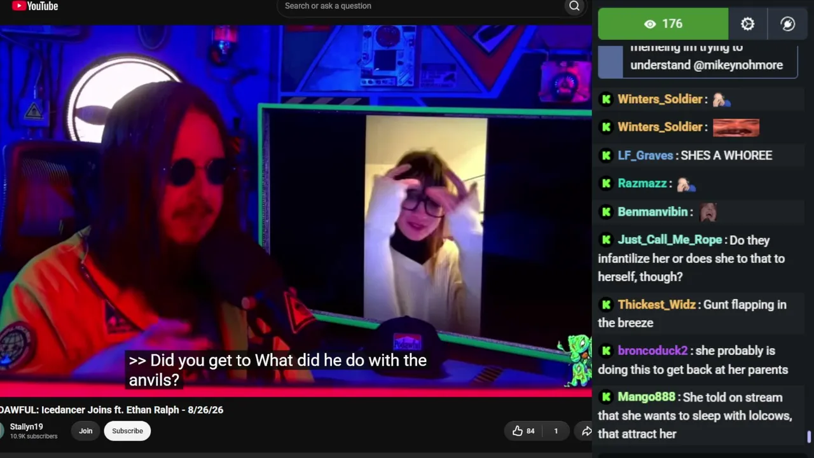Click broncoduck2 username in chat
This screenshot has height=458, width=814.
(653, 350)
